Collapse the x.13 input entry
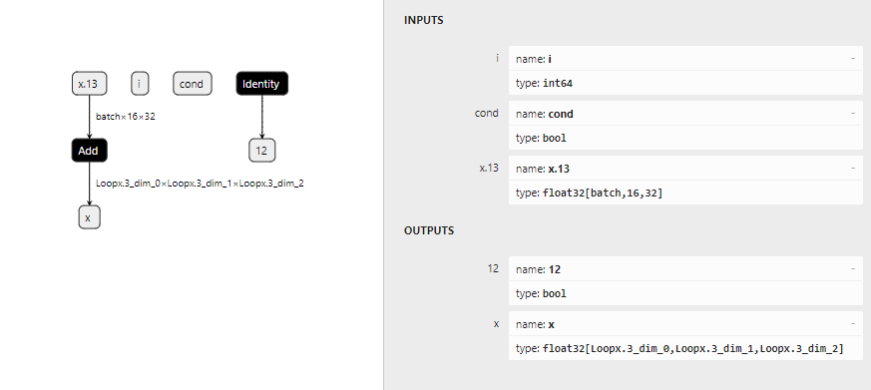 tap(853, 169)
